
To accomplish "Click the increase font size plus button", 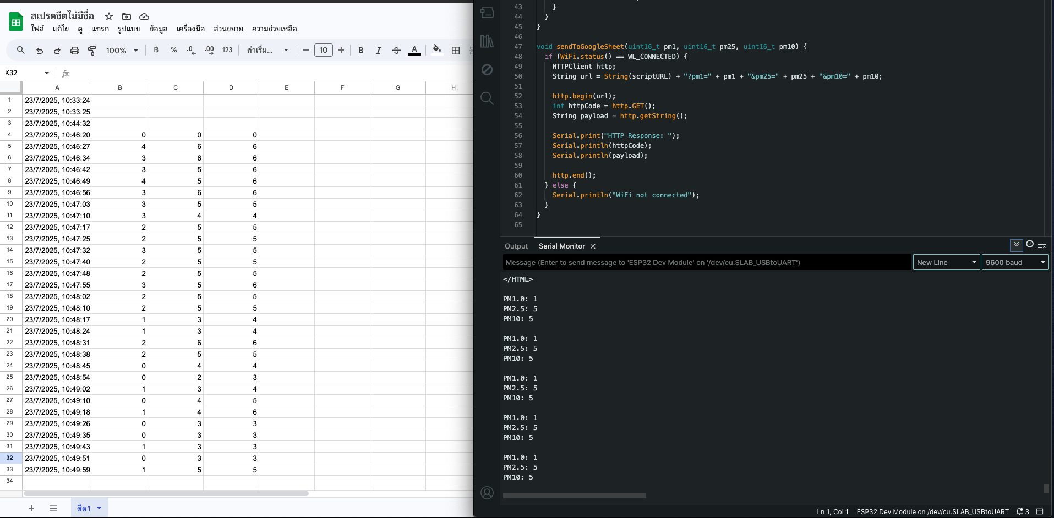I will point(341,51).
